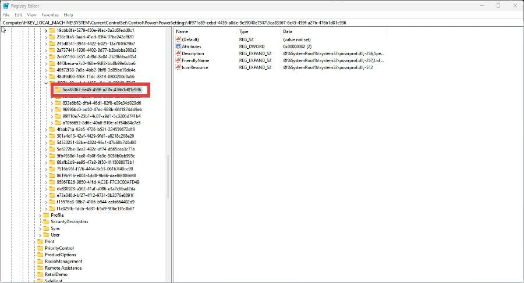Click folder icon of selected 5ca83367 key
The width and height of the screenshot is (524, 283).
tap(58, 89)
